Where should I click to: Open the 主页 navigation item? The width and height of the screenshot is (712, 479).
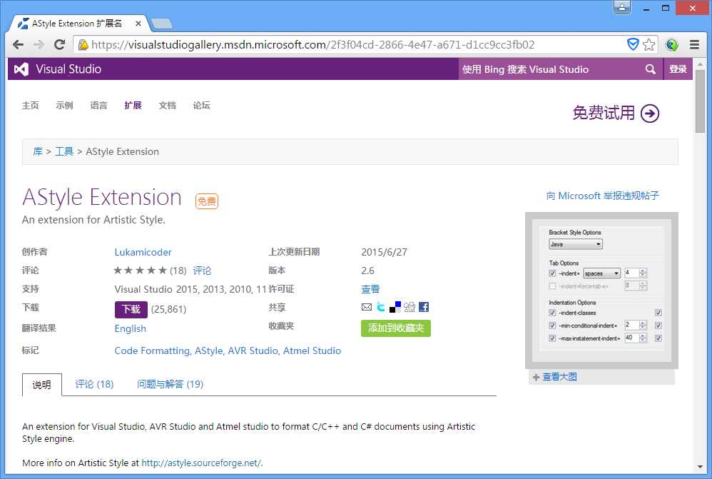[x=31, y=106]
